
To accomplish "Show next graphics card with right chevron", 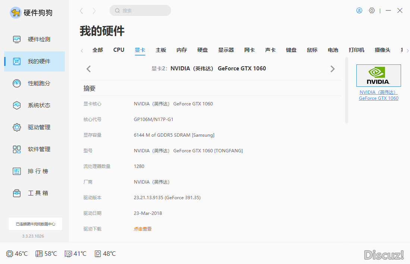I will 332,69.
